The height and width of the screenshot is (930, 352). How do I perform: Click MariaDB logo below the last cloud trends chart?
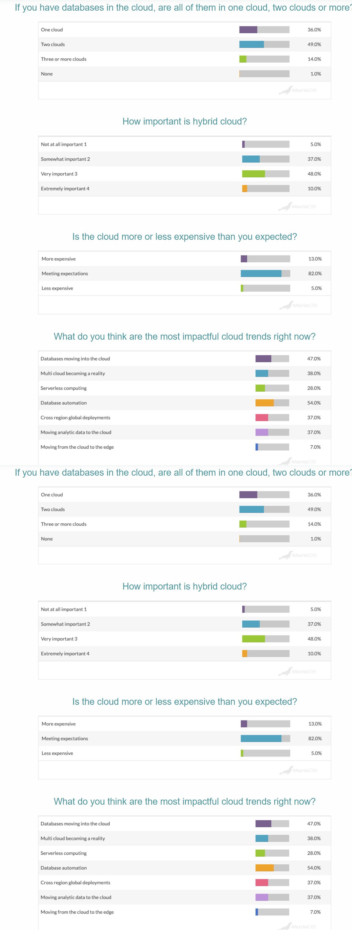click(297, 926)
